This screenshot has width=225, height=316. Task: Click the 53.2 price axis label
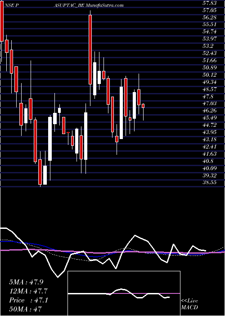click(x=208, y=46)
